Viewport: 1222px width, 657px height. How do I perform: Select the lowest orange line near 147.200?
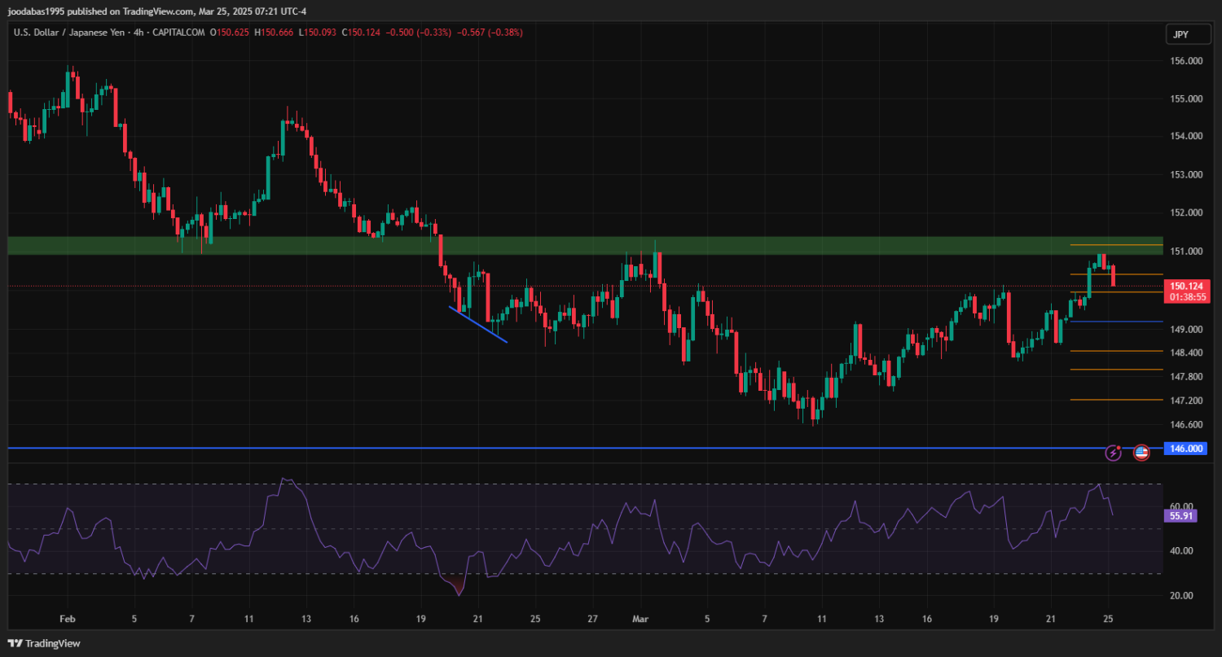click(x=1116, y=400)
